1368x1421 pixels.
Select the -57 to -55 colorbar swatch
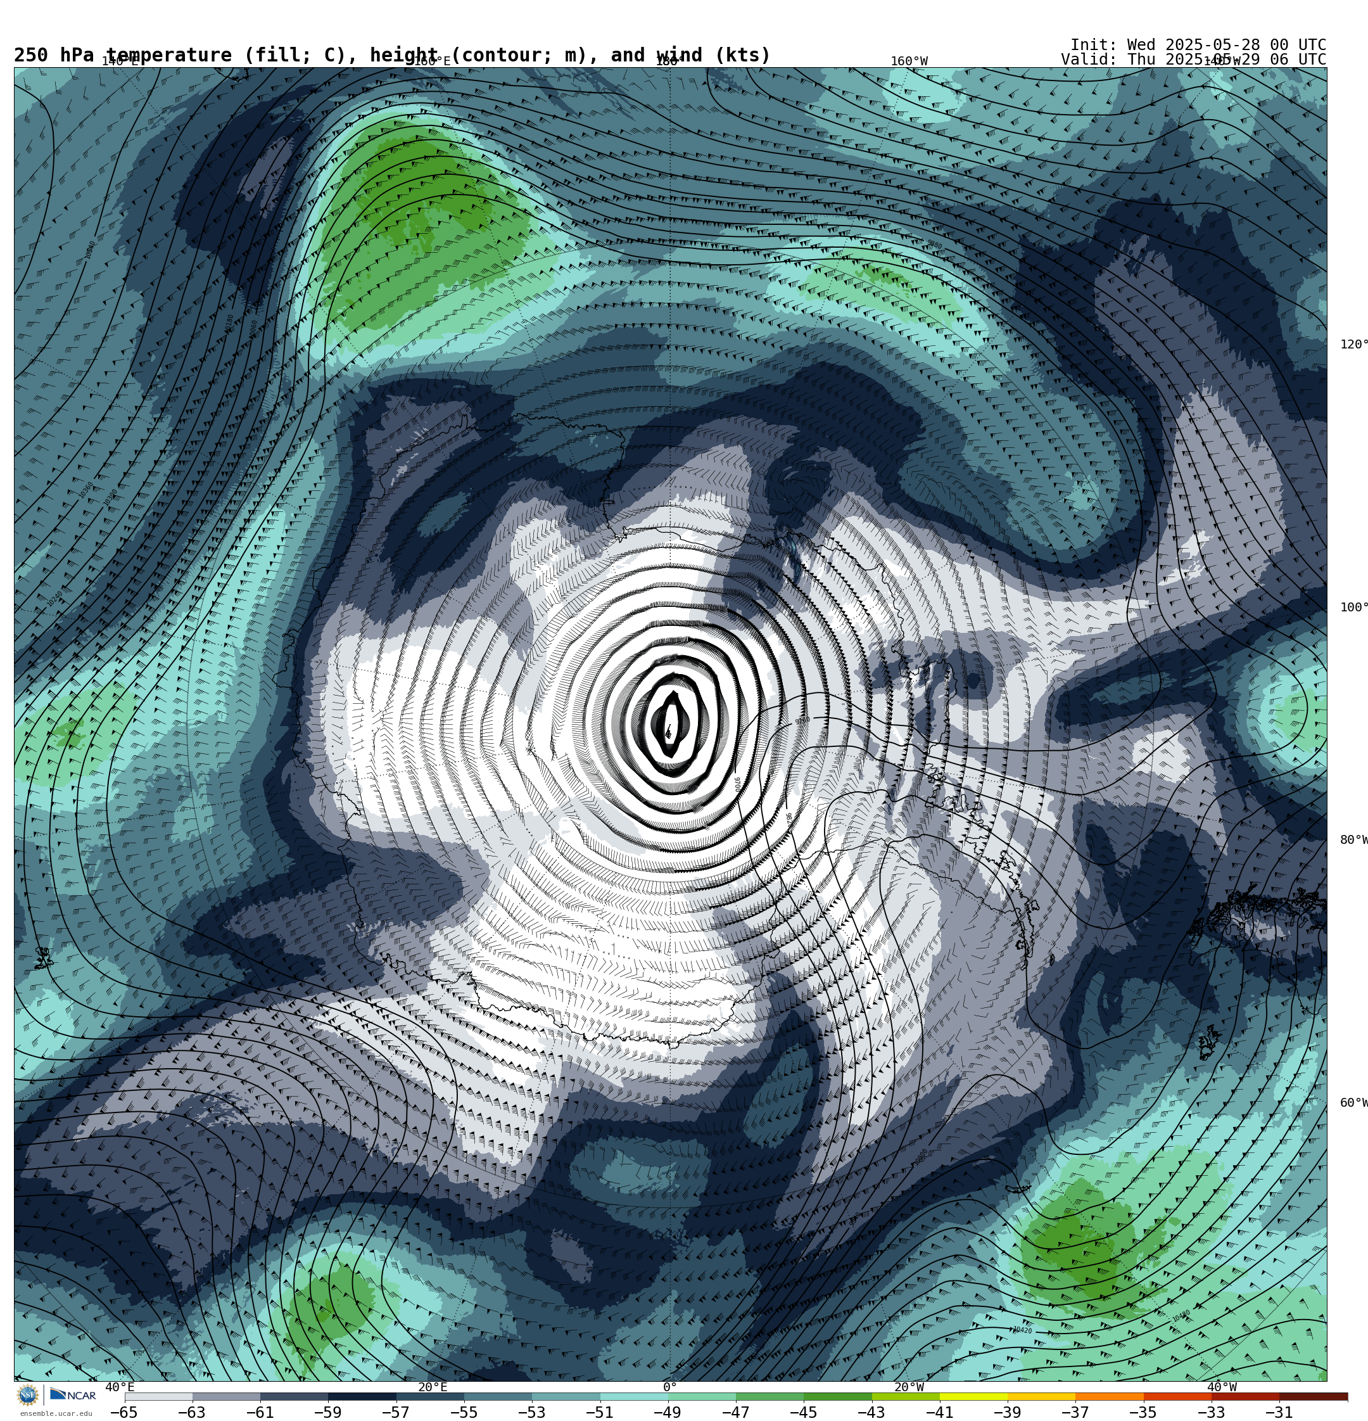click(x=431, y=1396)
